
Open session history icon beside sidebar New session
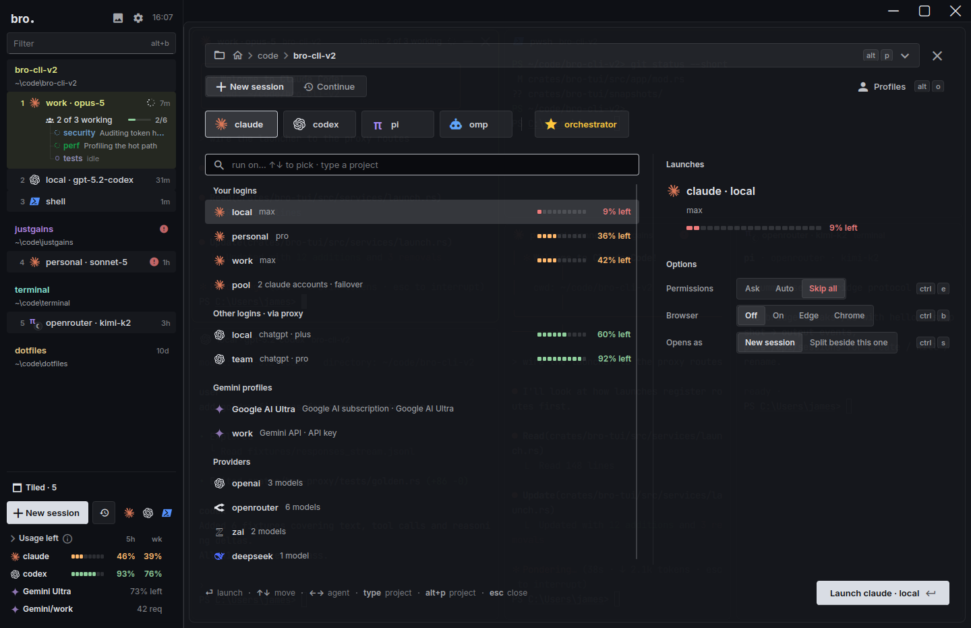(x=104, y=513)
